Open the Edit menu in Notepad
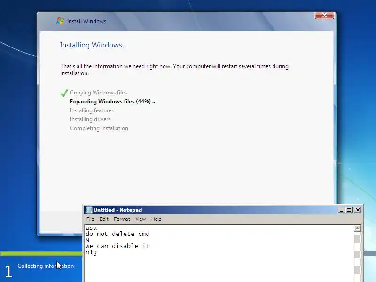The height and width of the screenshot is (282, 376). (104, 219)
